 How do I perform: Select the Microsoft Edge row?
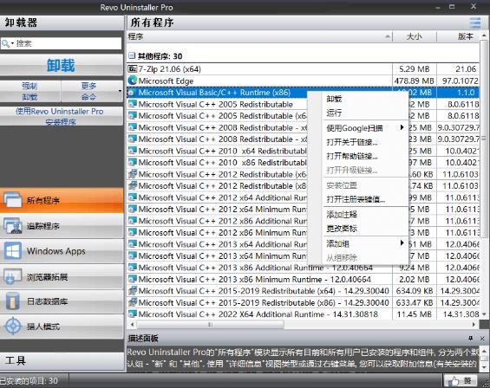(x=304, y=81)
